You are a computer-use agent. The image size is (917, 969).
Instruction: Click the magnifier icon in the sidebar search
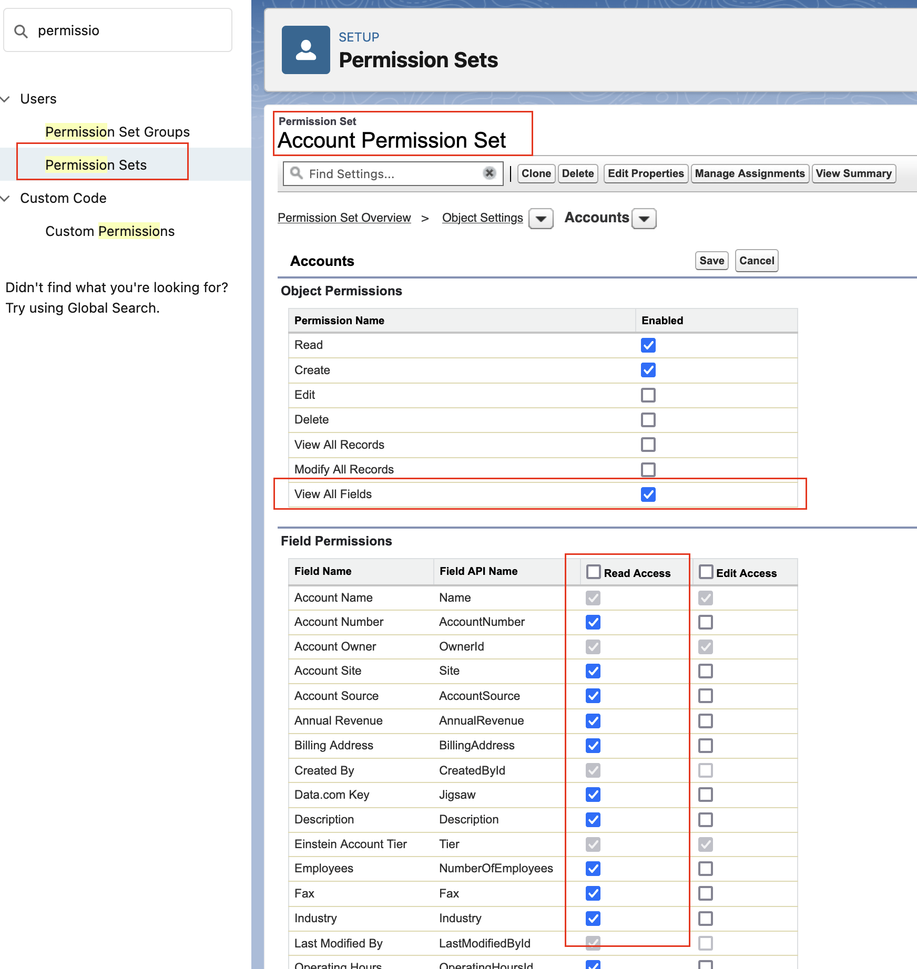22,31
